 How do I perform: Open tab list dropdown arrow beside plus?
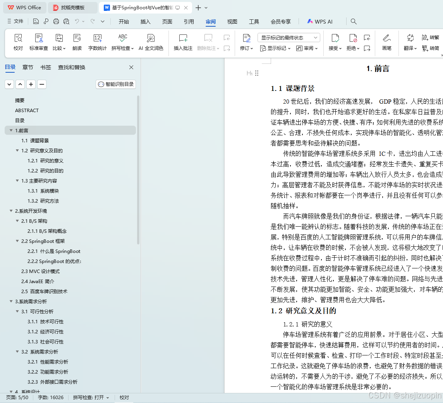206,8
